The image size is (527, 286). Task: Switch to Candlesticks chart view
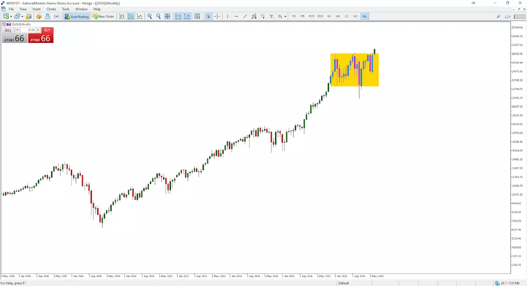(x=131, y=16)
